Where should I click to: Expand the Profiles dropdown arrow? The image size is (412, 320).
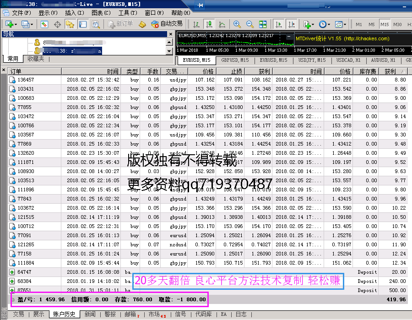coord(32,25)
